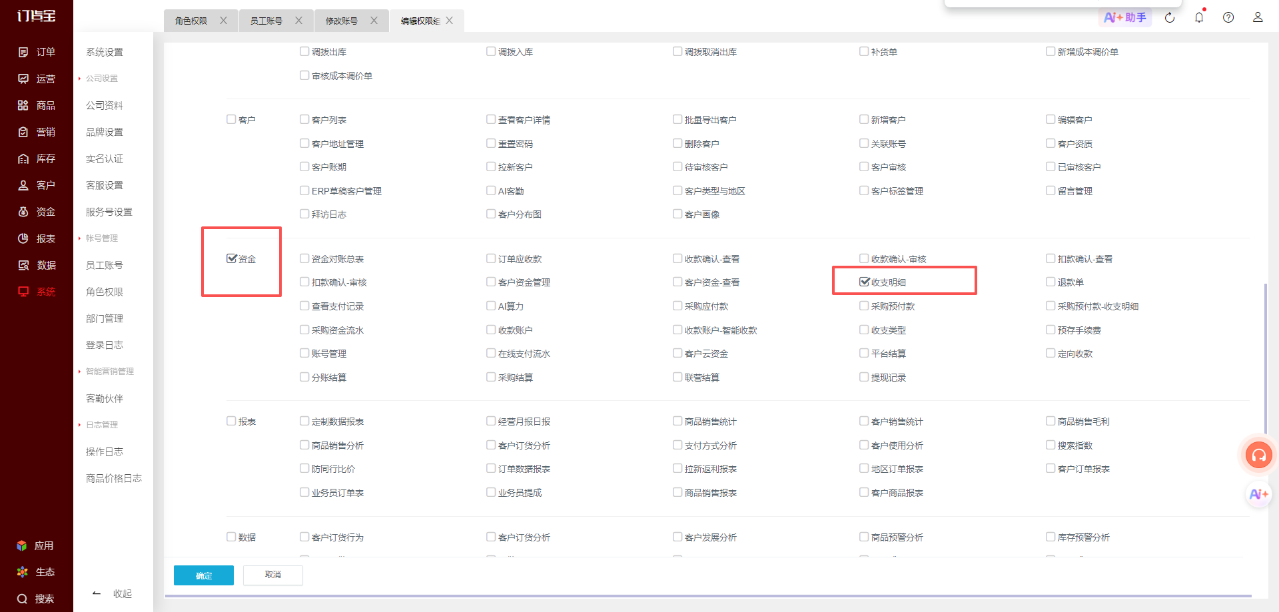Open 部门管理 in the settings menu
1279x612 pixels.
[105, 318]
